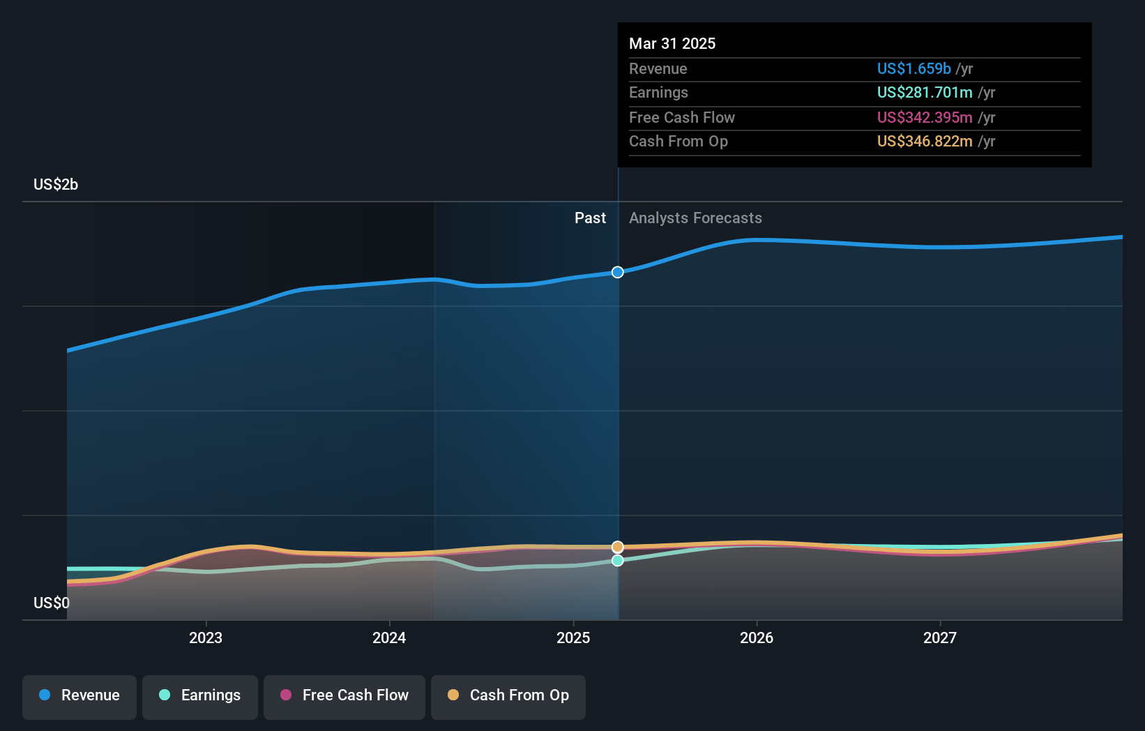Click the 2024 x-axis label
Image resolution: width=1145 pixels, height=731 pixels.
pos(389,638)
